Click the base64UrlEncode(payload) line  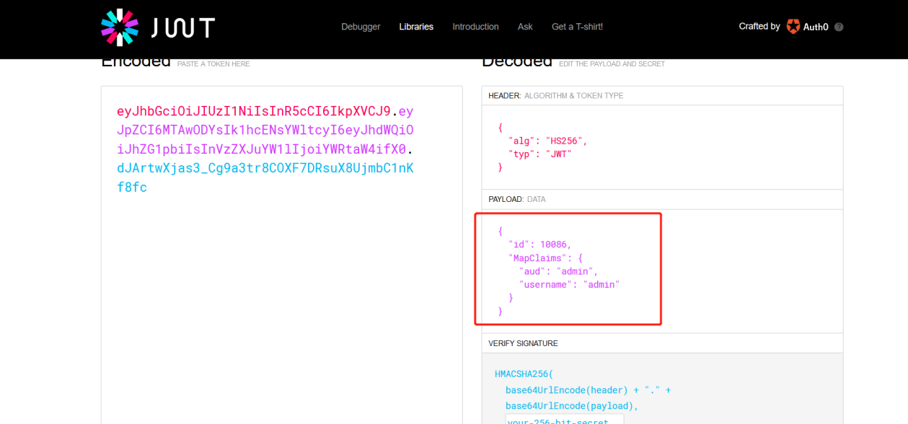point(573,406)
